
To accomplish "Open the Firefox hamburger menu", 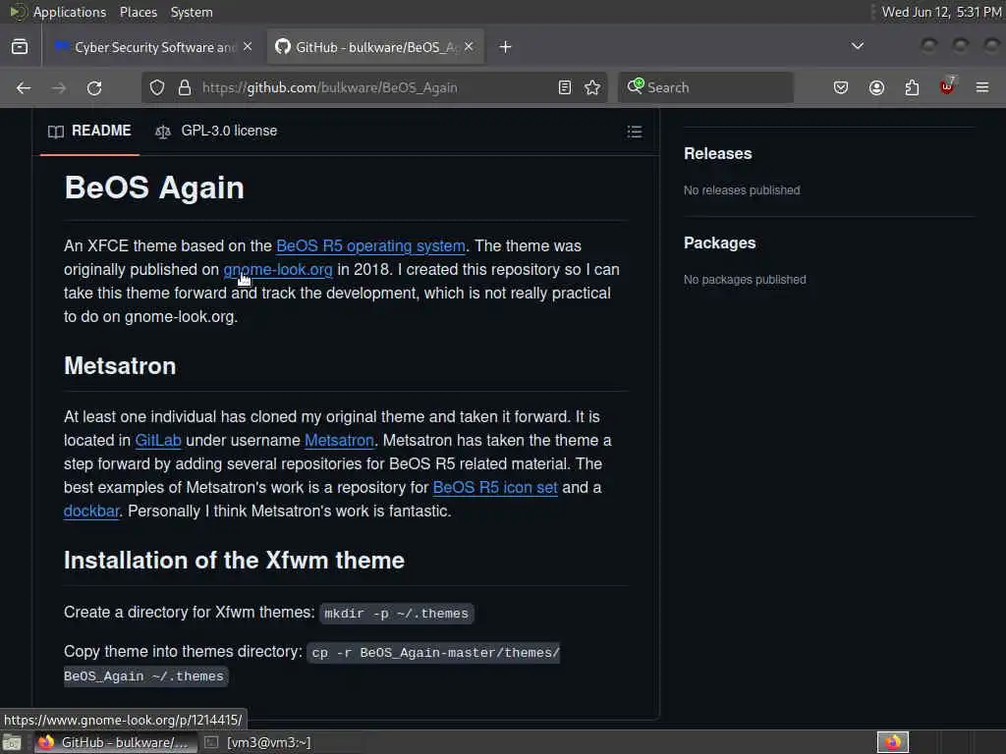I will click(982, 87).
